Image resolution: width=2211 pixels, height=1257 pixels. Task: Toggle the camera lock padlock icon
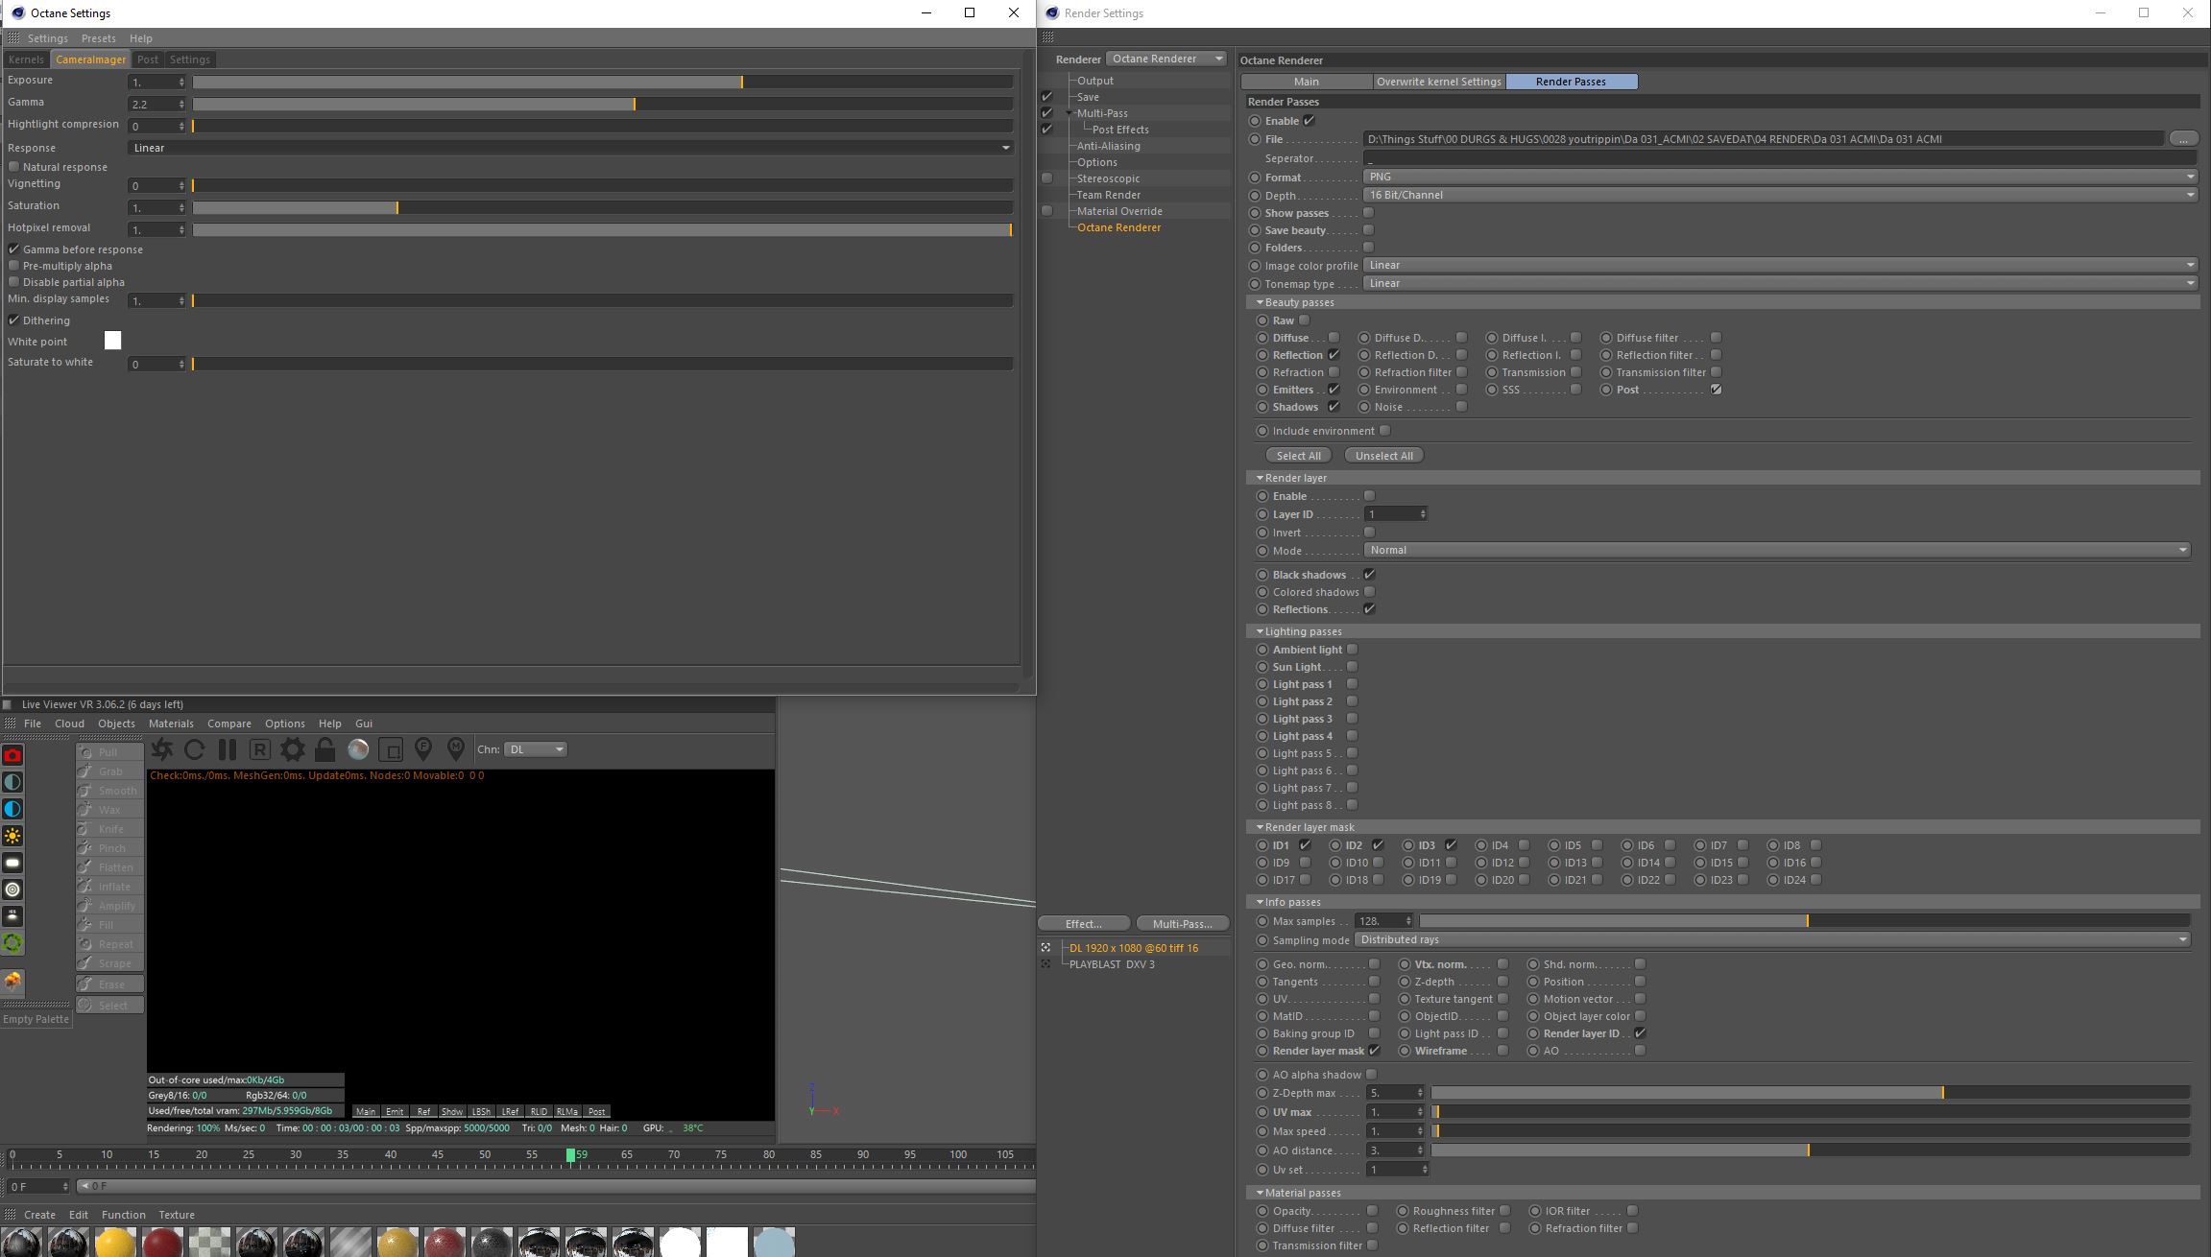325,749
